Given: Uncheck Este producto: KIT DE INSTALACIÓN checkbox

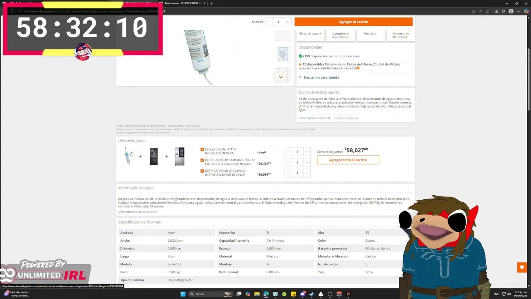Looking at the screenshot, I should tap(202, 149).
